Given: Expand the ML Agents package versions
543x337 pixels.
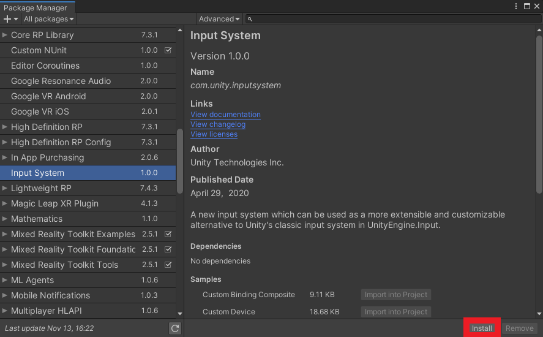Looking at the screenshot, I should [x=5, y=280].
